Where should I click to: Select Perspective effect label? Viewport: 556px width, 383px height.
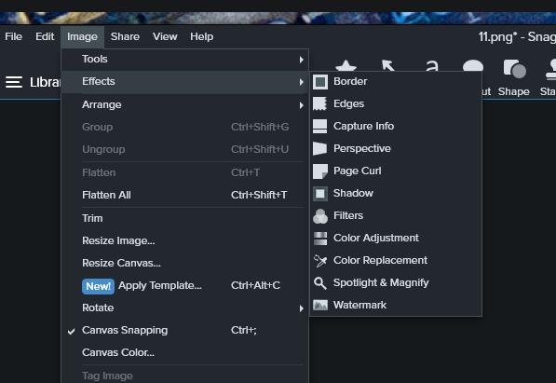tap(362, 148)
